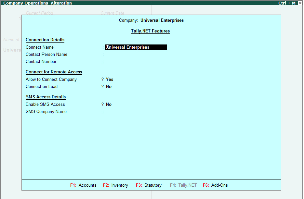Select the F1: Accounts features section

tap(83, 185)
